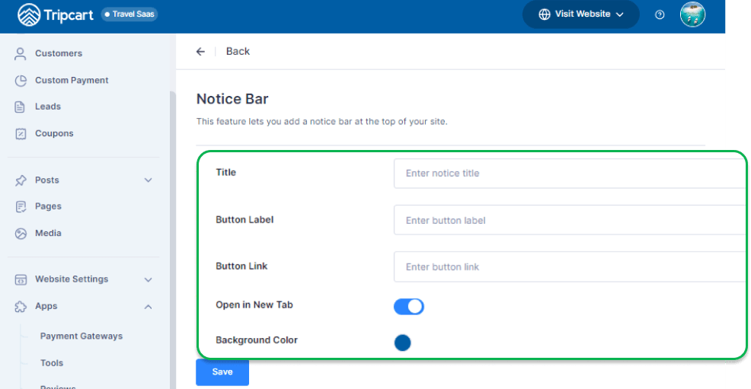The image size is (751, 389).
Task: Open Tools under Apps
Action: 52,362
